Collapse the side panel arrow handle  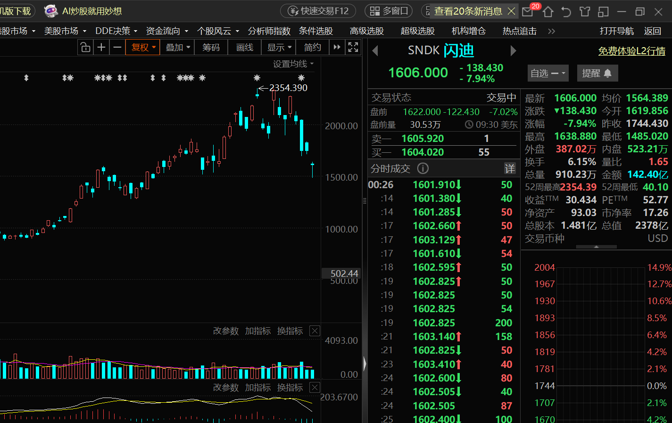[365, 363]
